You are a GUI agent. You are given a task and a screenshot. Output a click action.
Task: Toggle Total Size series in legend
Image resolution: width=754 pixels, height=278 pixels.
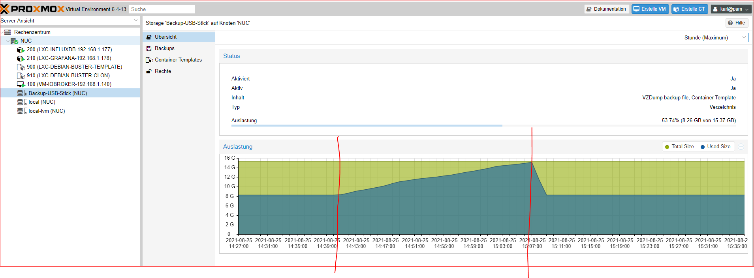[679, 147]
